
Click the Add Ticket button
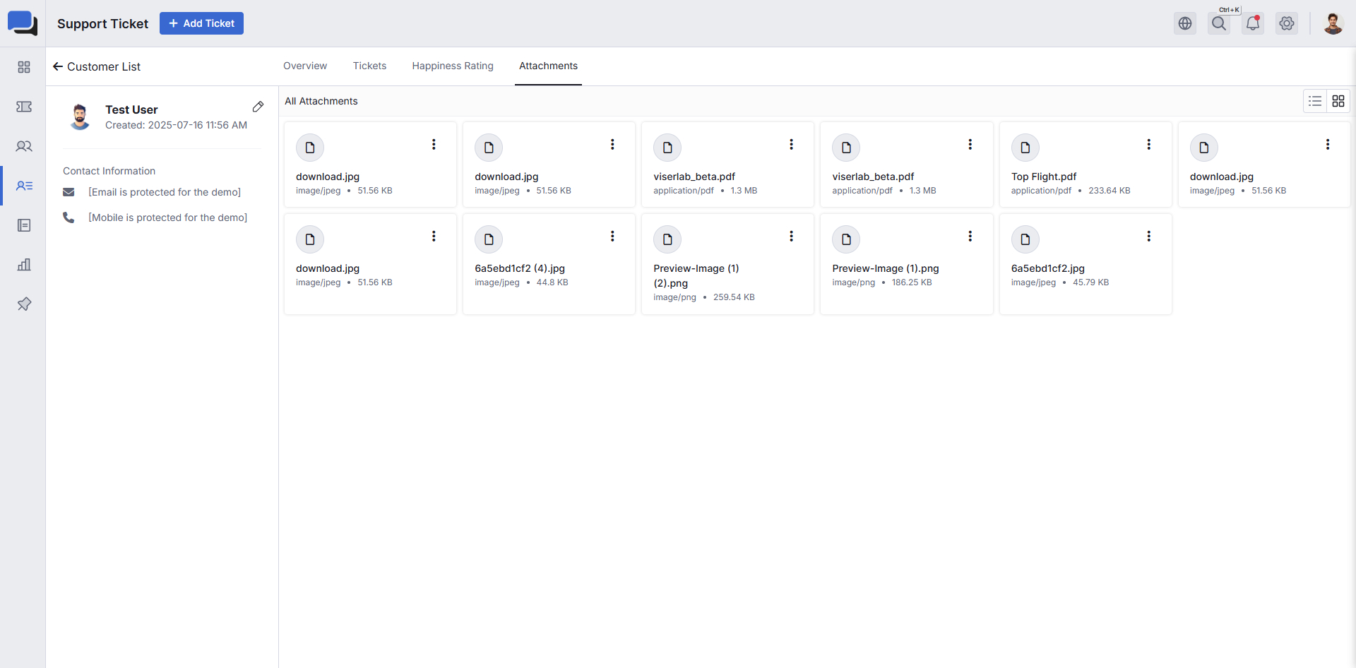201,23
